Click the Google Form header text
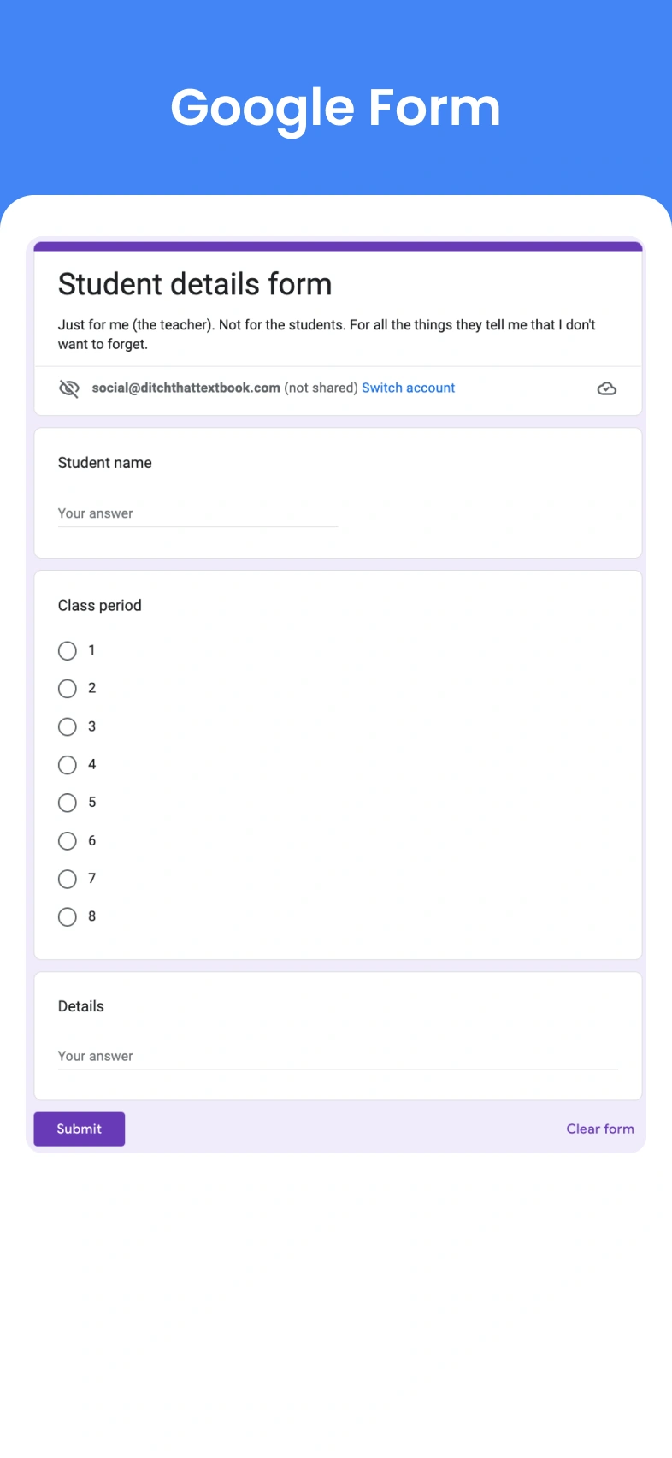The width and height of the screenshot is (672, 1458). pos(335,109)
